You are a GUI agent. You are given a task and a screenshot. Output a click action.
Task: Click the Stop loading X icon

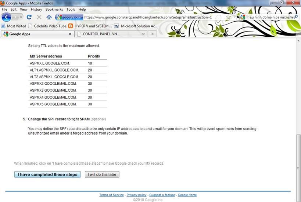coord(39,17)
